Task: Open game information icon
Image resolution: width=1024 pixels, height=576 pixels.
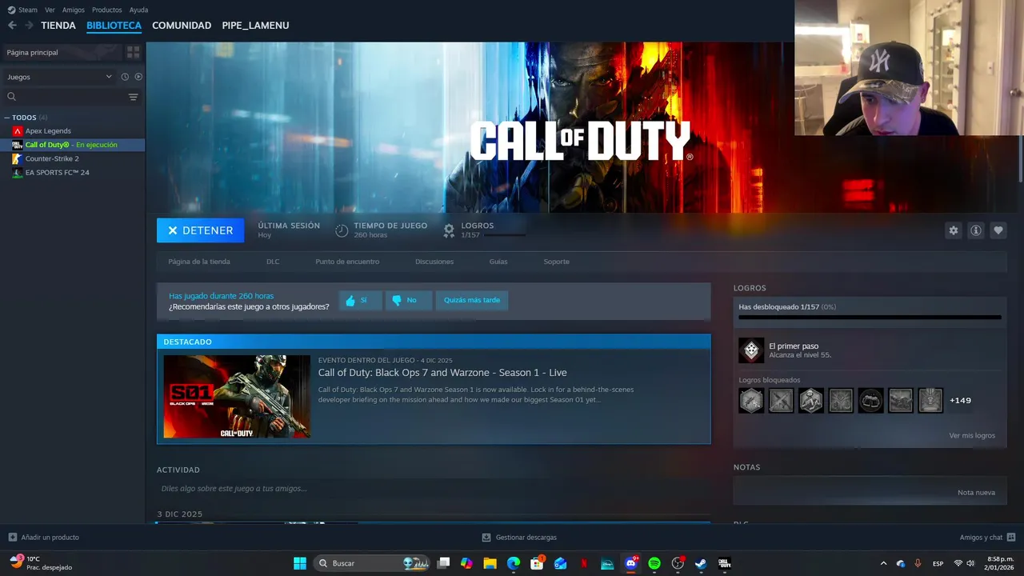Action: [975, 230]
